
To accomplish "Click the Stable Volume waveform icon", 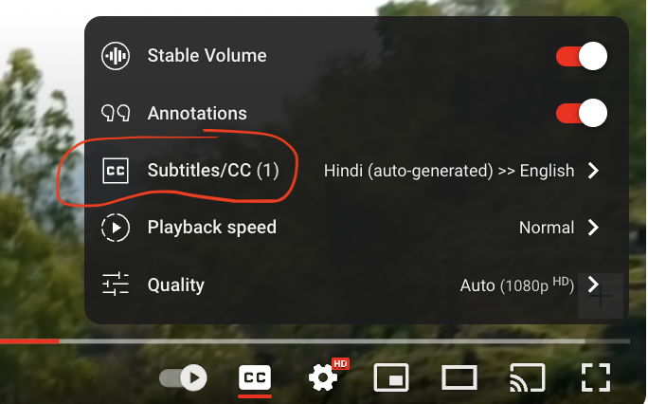I will (x=116, y=56).
